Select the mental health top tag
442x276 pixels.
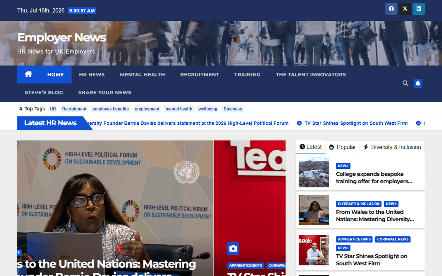179,109
